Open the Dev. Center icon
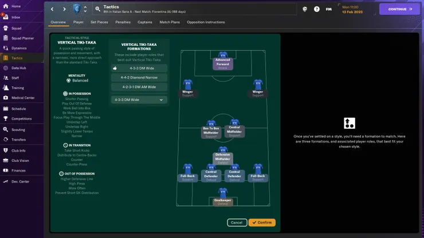Screen dimensions: 424x238 pos(6,181)
